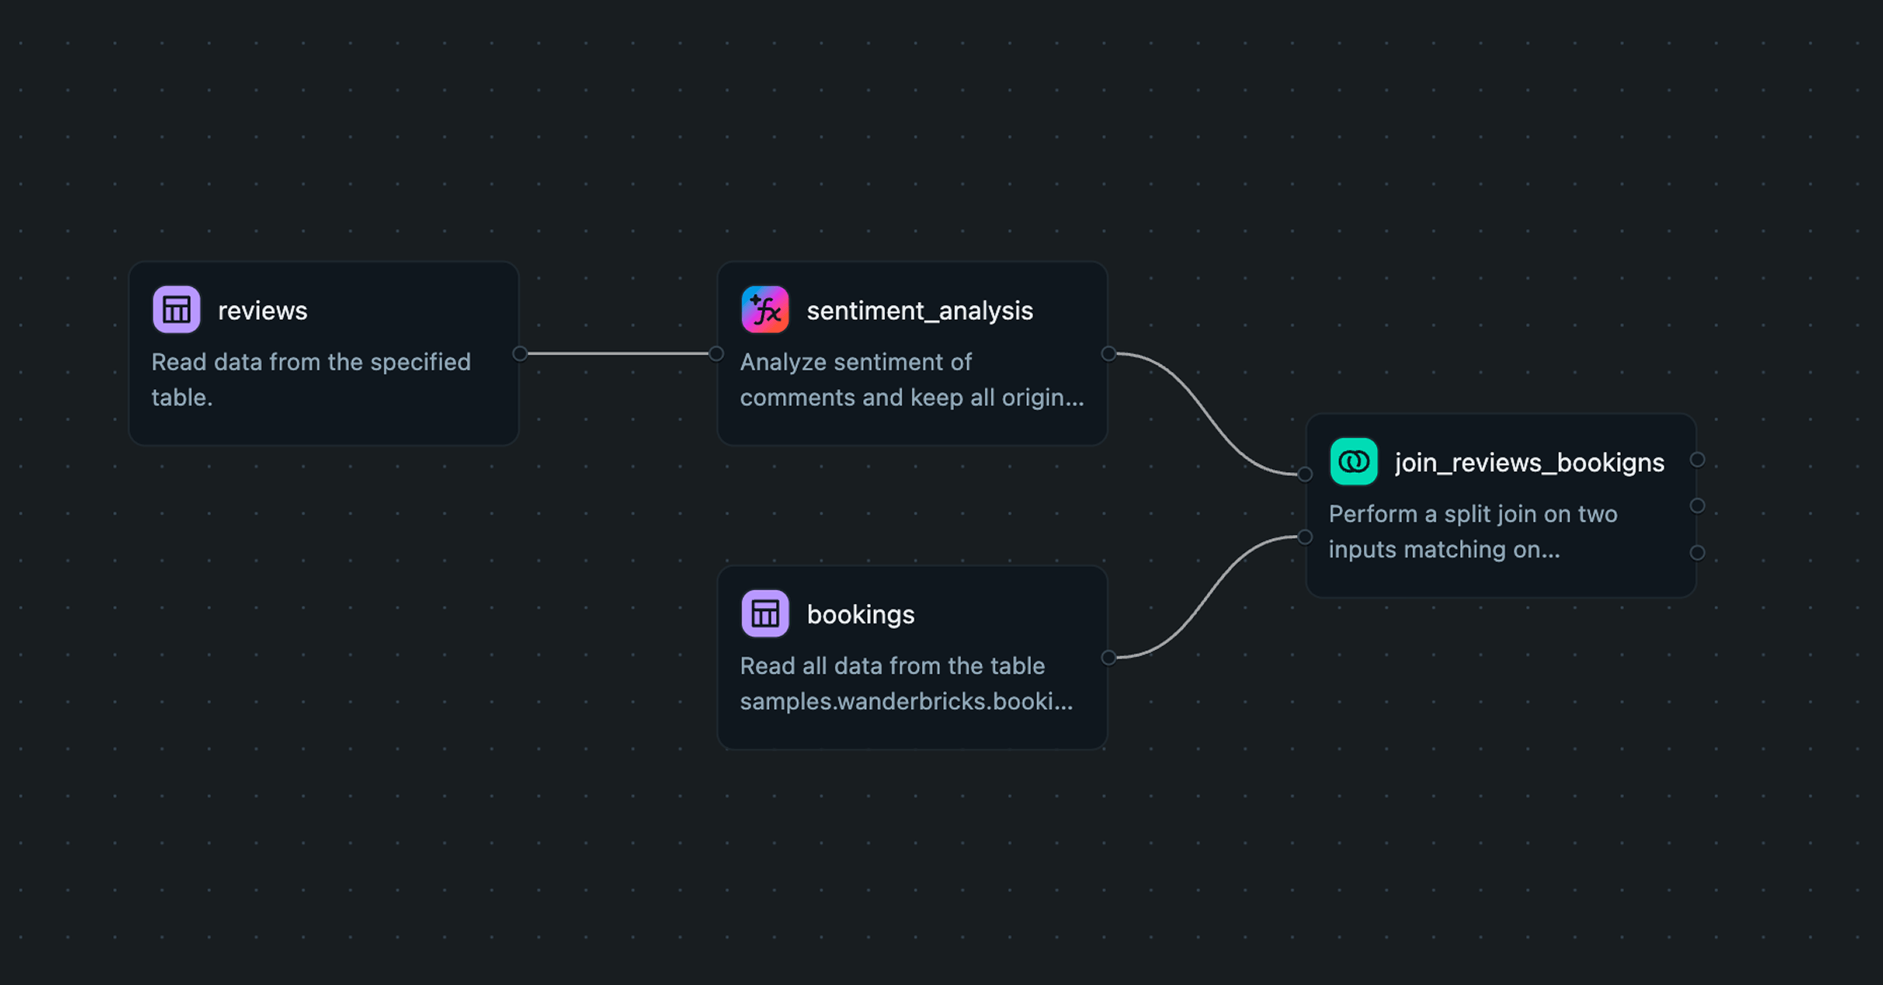Click the join node upper input port

[1305, 474]
